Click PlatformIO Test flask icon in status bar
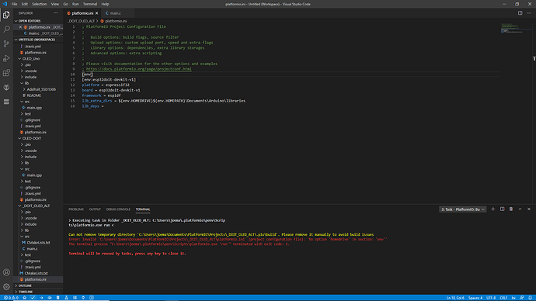 [x=66, y=298]
